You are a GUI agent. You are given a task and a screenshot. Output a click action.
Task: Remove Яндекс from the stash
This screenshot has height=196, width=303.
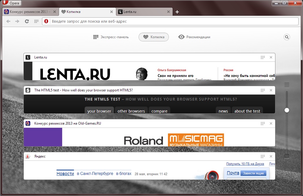[271, 156]
